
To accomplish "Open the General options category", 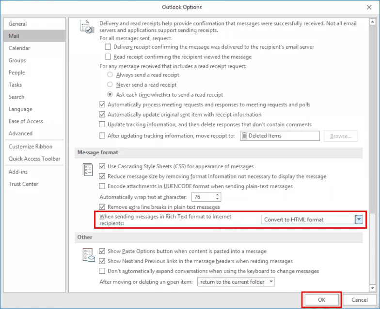I will coord(34,24).
